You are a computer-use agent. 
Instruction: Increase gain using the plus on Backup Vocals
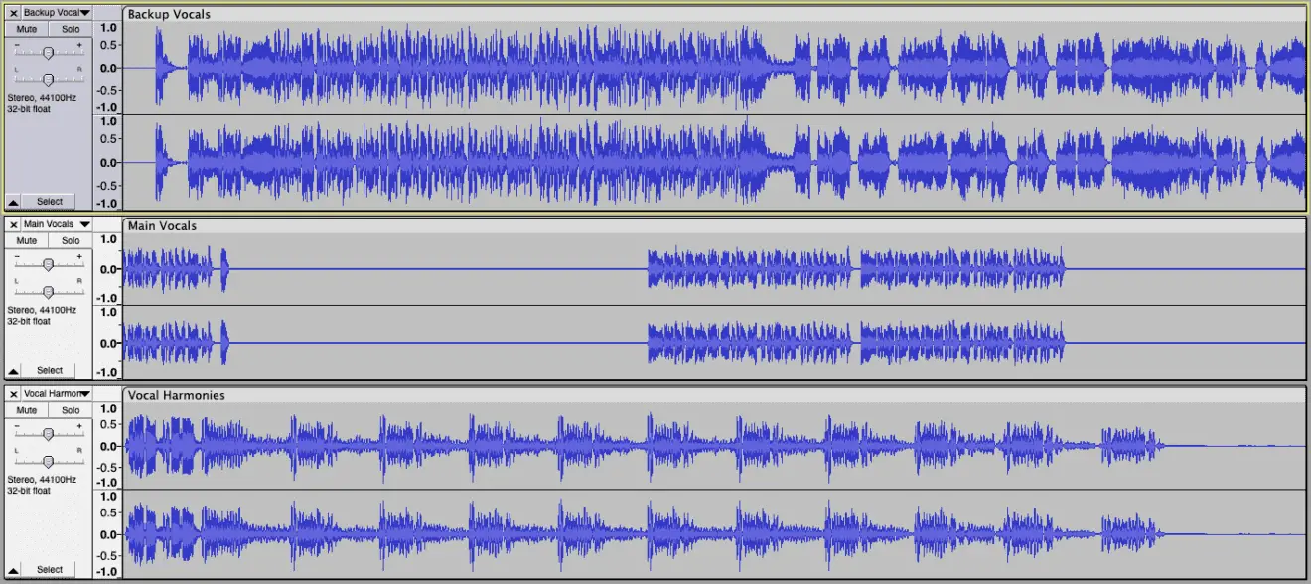pos(77,44)
